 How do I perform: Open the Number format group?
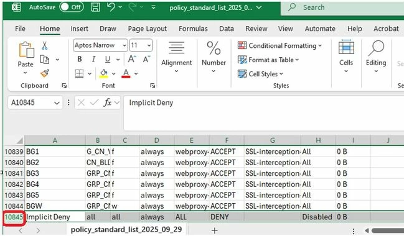pyautogui.click(x=214, y=57)
